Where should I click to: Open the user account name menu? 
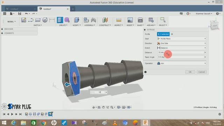[x=204, y=14]
